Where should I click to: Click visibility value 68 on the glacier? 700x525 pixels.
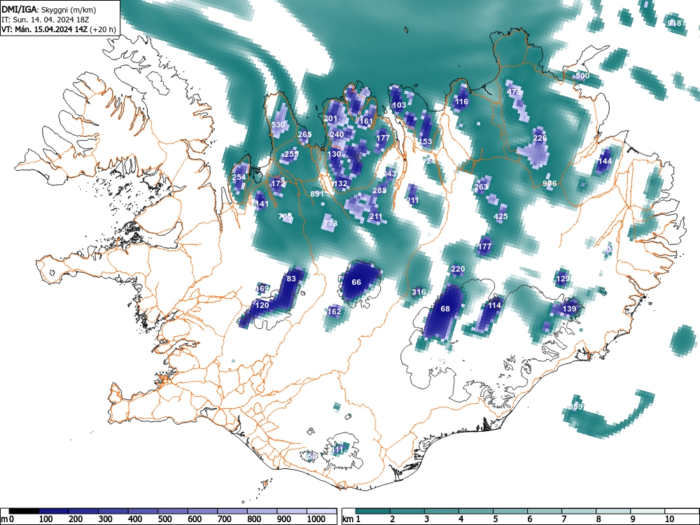(445, 309)
